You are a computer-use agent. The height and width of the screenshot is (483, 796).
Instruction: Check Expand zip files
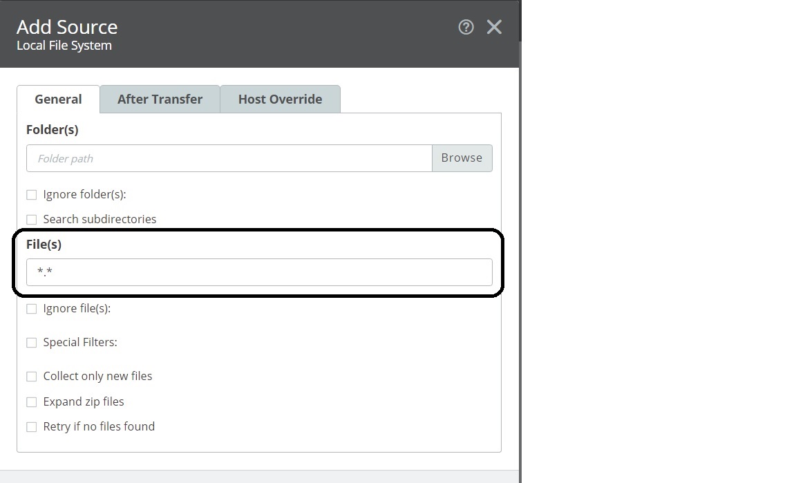(x=32, y=401)
